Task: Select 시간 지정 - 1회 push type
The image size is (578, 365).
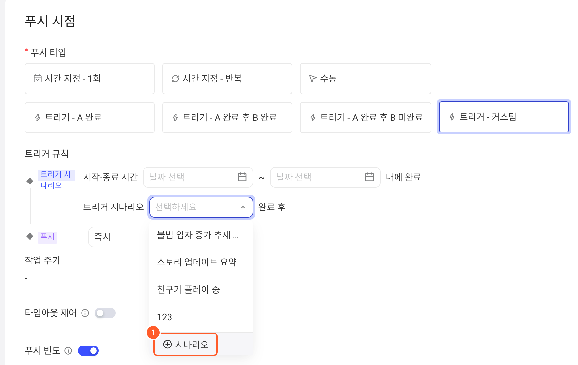Action: tap(90, 79)
